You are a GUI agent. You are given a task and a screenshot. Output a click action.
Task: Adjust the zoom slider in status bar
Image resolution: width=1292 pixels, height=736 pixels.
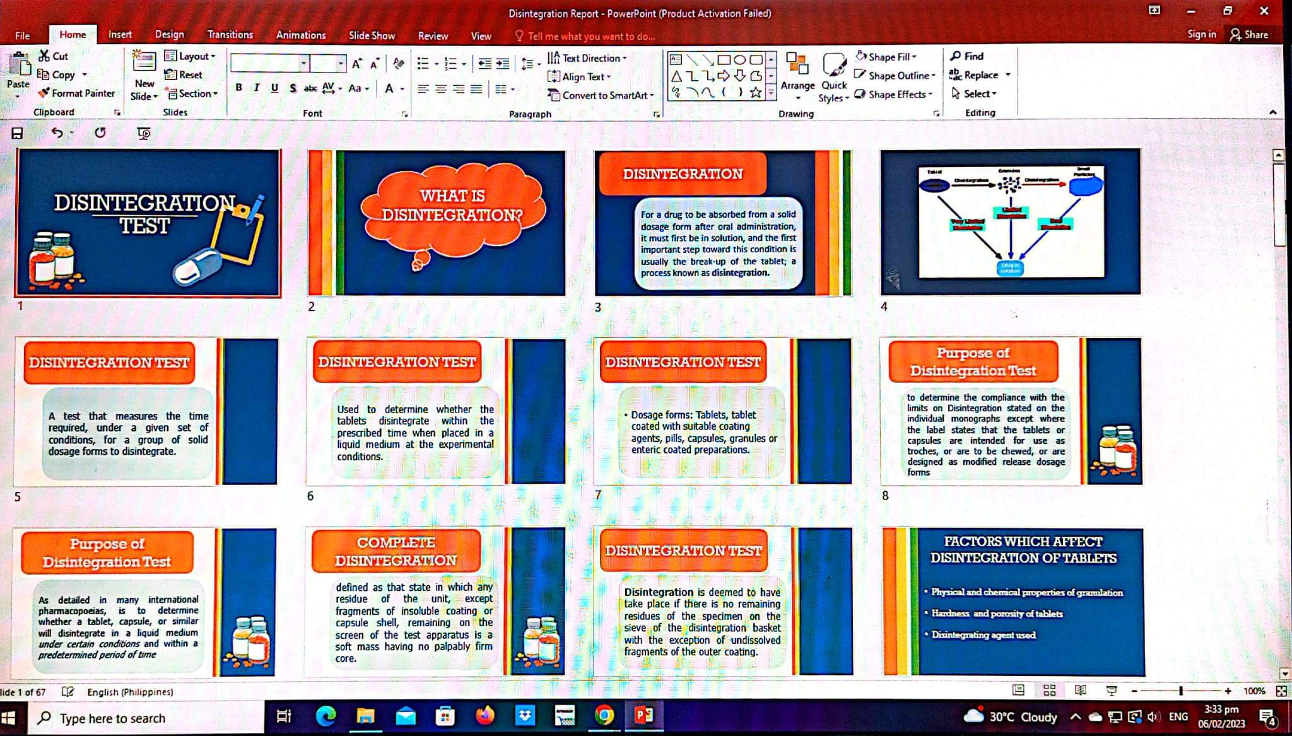tap(1180, 691)
